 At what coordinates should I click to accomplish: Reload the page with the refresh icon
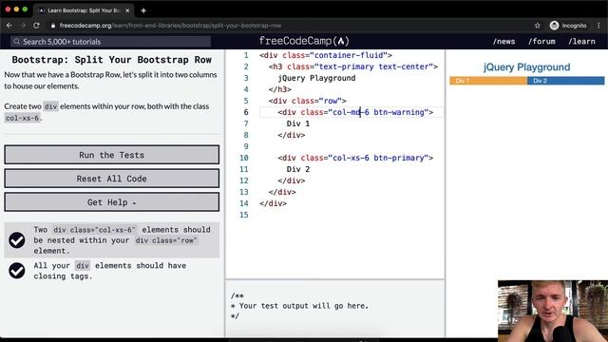pos(36,26)
